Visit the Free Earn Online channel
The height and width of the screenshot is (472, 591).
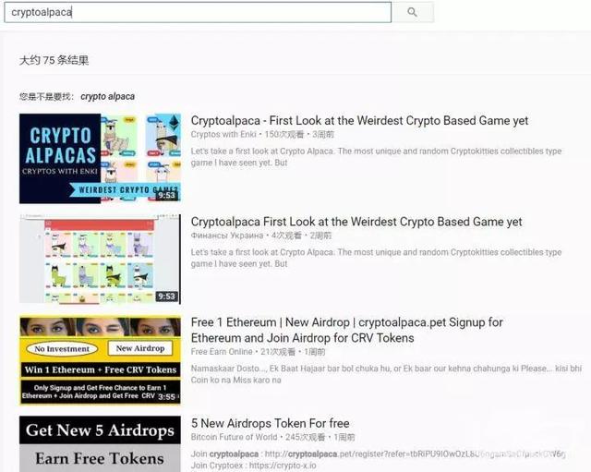click(x=222, y=352)
